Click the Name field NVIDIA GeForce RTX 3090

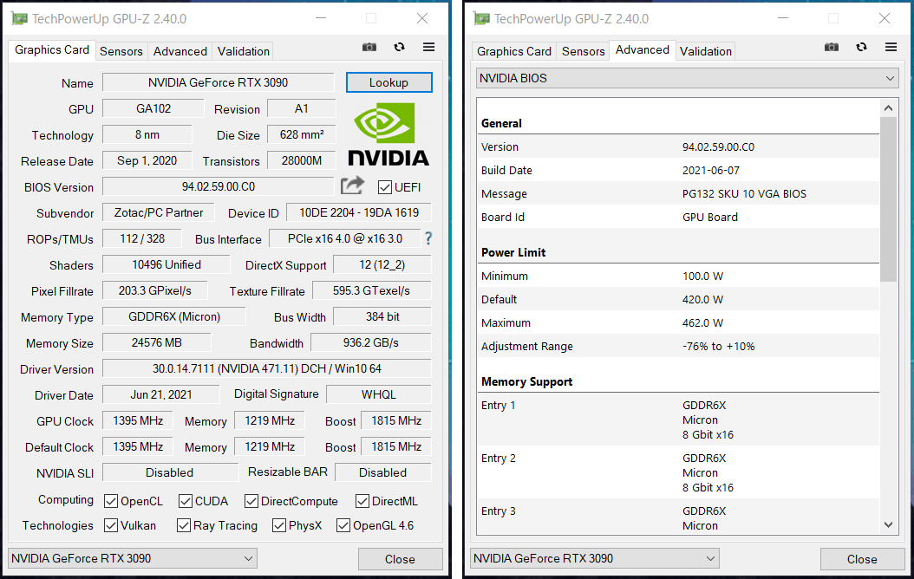click(218, 82)
